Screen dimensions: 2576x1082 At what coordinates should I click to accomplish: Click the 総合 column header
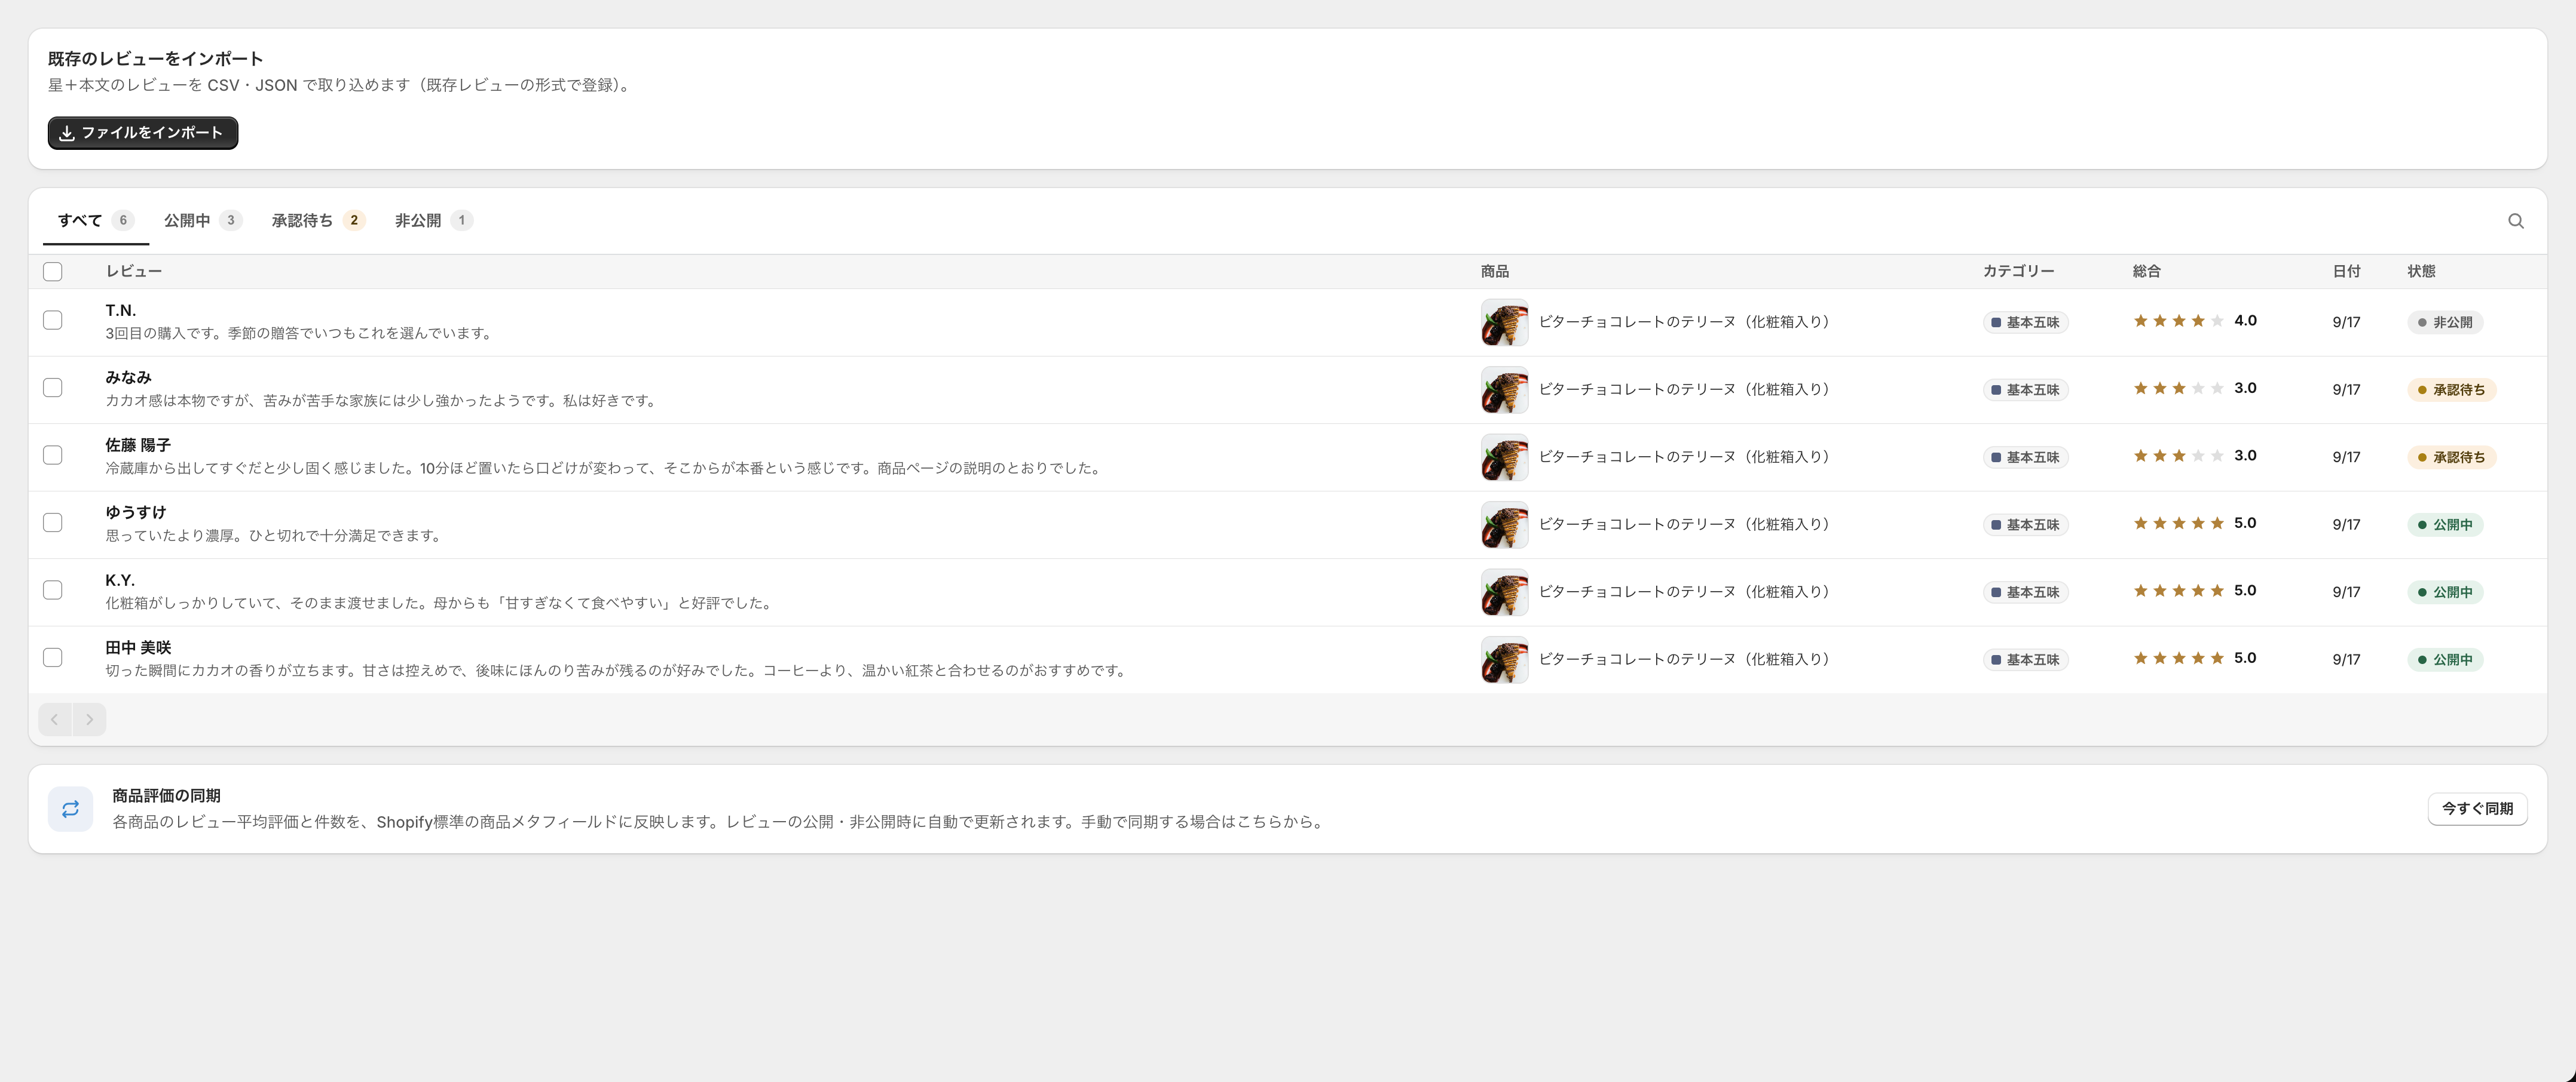(x=2146, y=272)
